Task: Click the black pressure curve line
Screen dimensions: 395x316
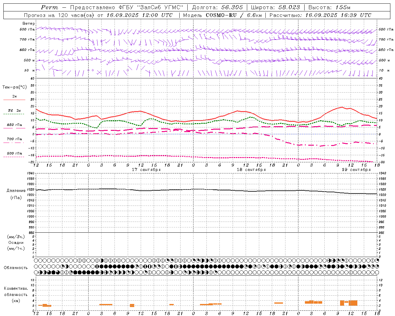Action: click(206, 190)
